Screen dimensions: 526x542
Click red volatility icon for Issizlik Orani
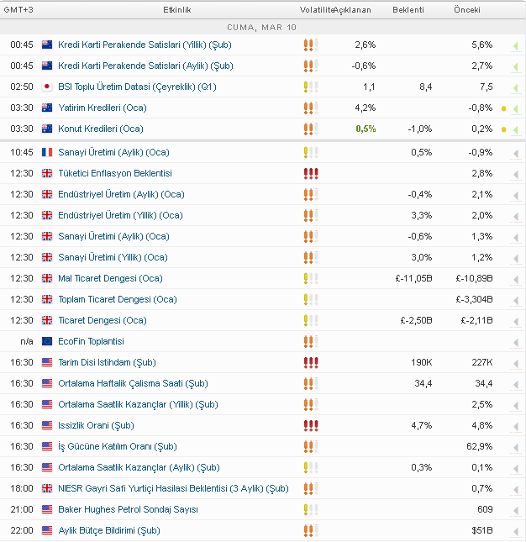coord(310,425)
